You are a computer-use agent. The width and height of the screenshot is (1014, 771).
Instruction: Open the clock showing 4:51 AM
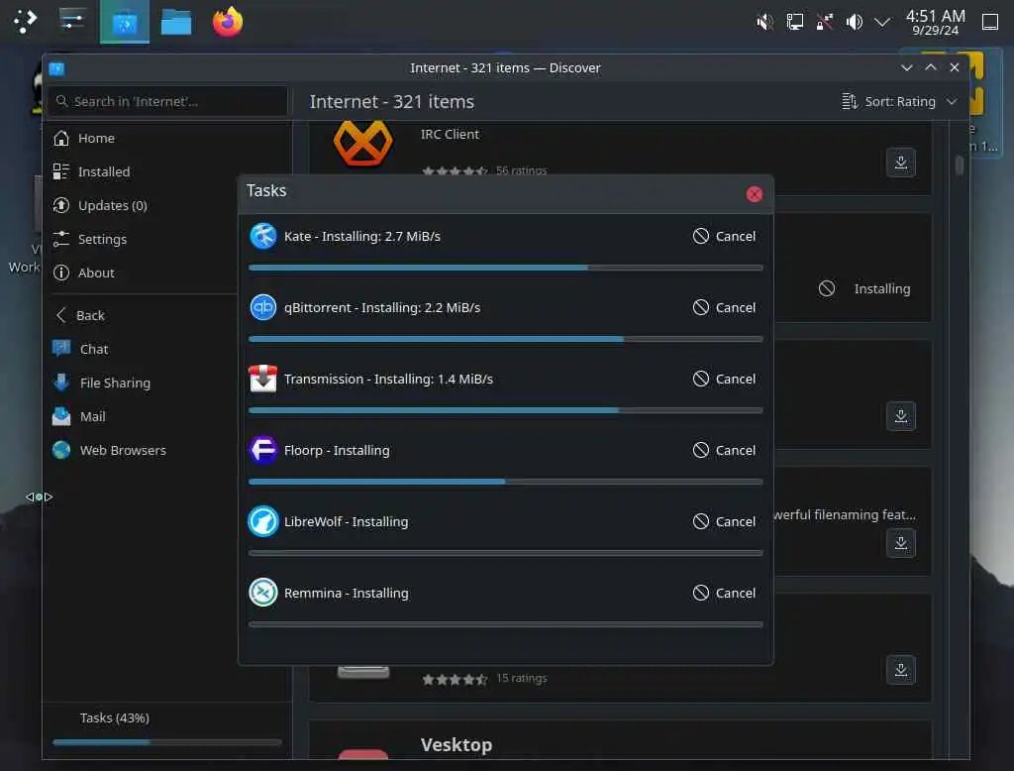pyautogui.click(x=935, y=22)
